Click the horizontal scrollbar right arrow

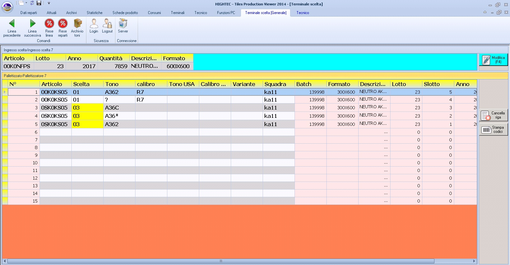pyautogui.click(x=474, y=261)
